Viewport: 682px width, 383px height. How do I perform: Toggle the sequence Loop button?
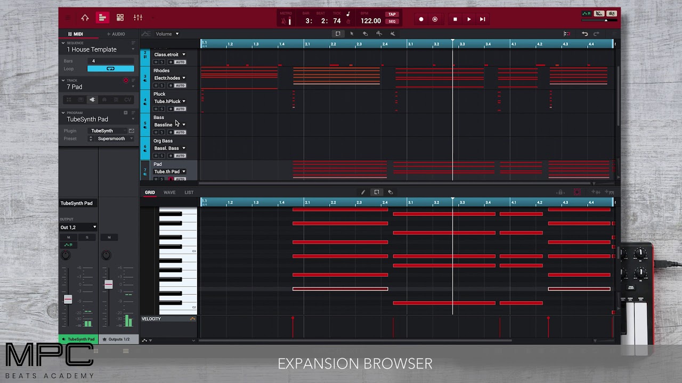pyautogui.click(x=111, y=69)
